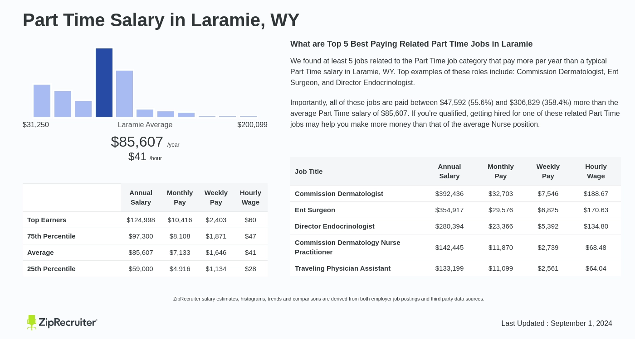This screenshot has width=635, height=339.
Task: Click the Ent Surgeon job title
Action: click(315, 210)
